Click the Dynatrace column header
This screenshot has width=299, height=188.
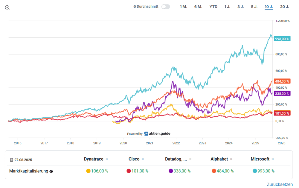pos(94,159)
